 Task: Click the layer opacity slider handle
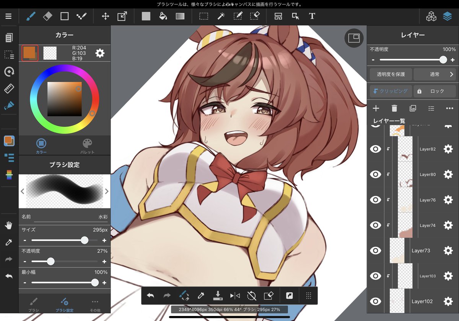pyautogui.click(x=443, y=60)
